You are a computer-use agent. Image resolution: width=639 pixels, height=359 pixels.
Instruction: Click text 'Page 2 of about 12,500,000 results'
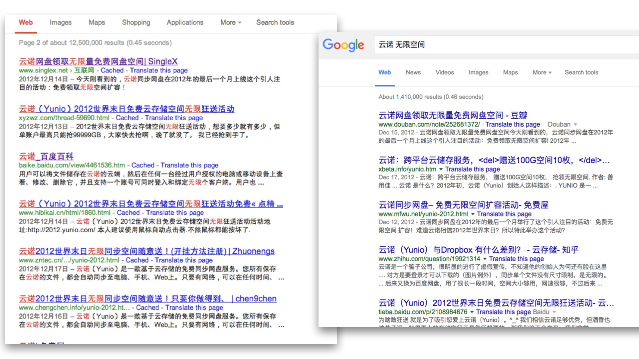click(71, 43)
